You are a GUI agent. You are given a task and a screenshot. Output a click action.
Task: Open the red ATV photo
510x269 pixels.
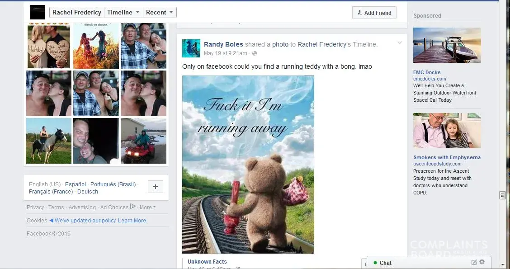(143, 141)
